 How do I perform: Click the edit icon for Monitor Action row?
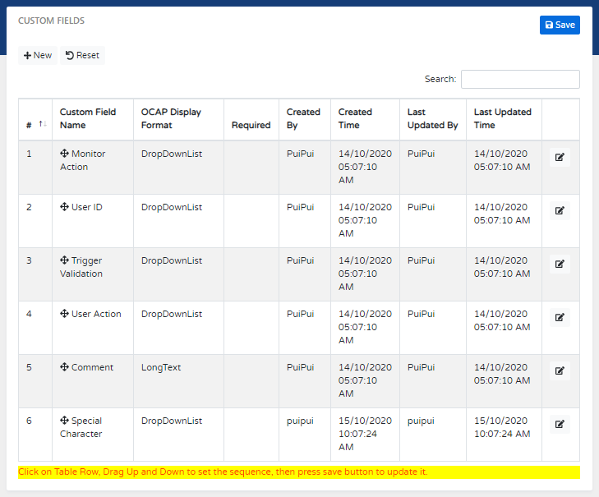(x=560, y=158)
